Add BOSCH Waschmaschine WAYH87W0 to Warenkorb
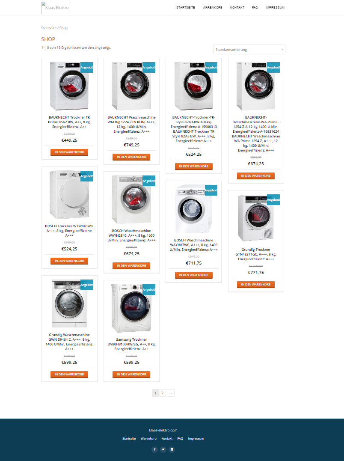The width and height of the screenshot is (344, 461). pyautogui.click(x=193, y=275)
